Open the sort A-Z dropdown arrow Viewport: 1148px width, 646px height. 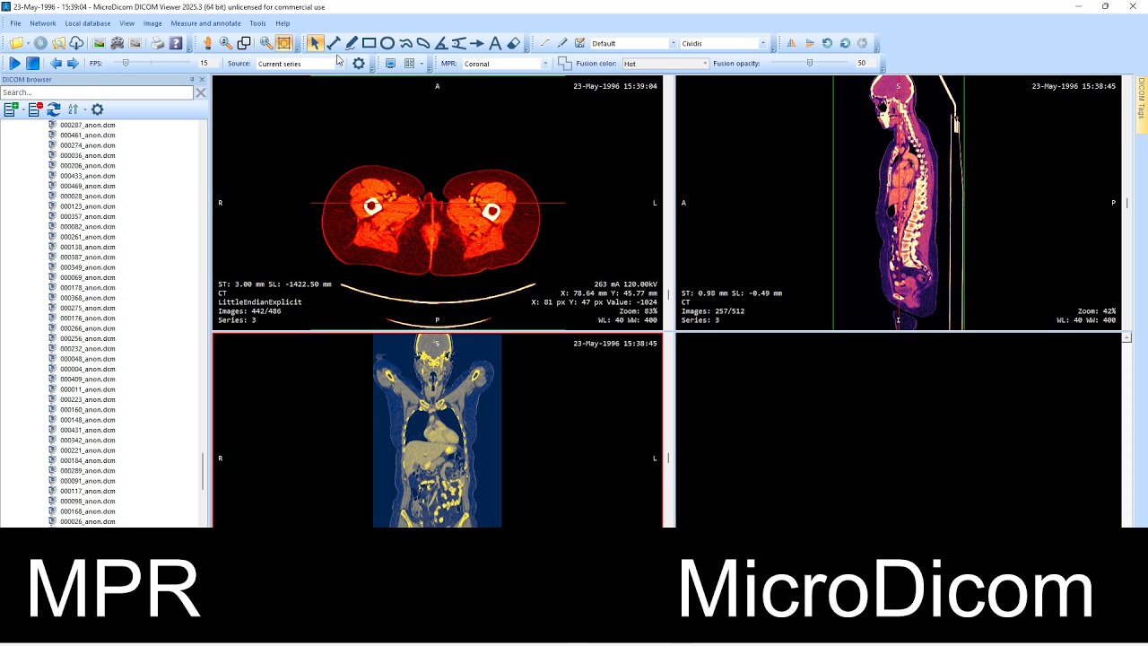86,109
